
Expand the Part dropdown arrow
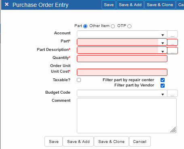pyautogui.click(x=163, y=43)
